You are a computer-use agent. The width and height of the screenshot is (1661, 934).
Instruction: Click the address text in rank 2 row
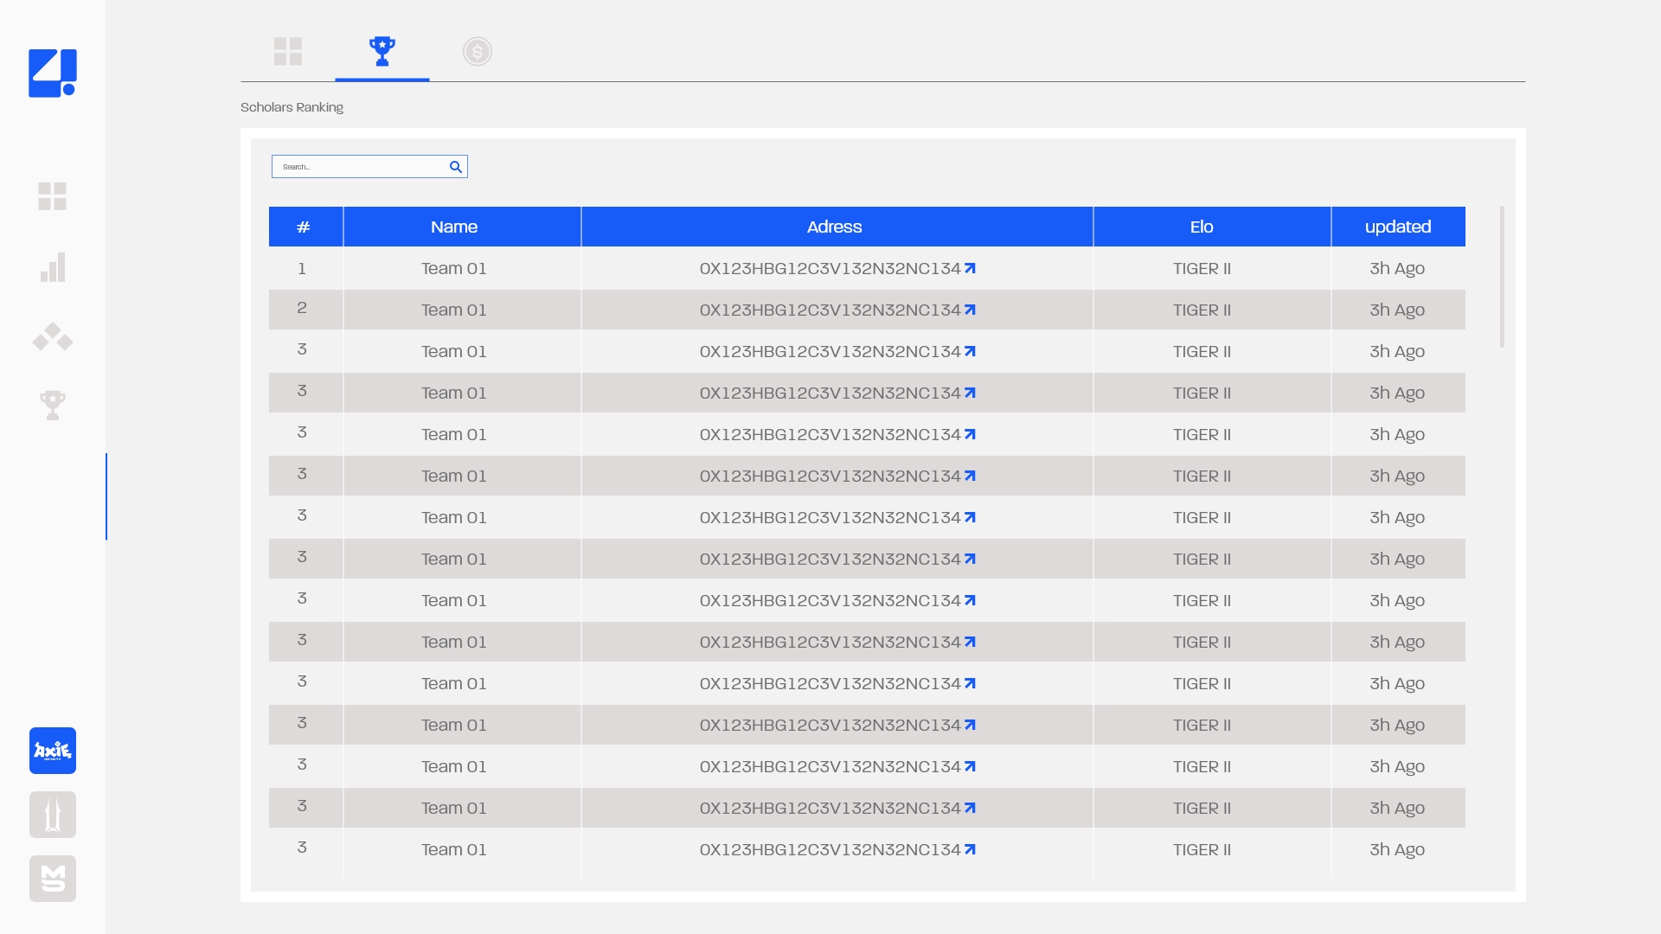point(830,310)
